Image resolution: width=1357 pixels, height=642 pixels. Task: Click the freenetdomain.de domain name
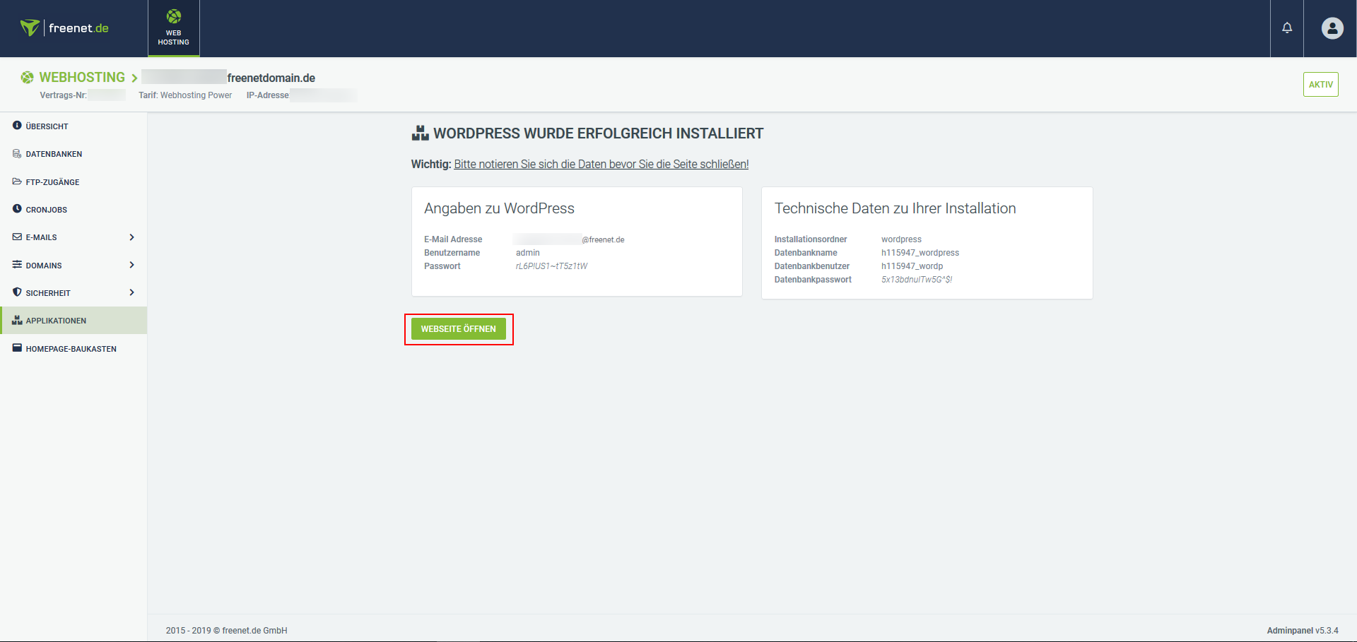[x=271, y=78]
